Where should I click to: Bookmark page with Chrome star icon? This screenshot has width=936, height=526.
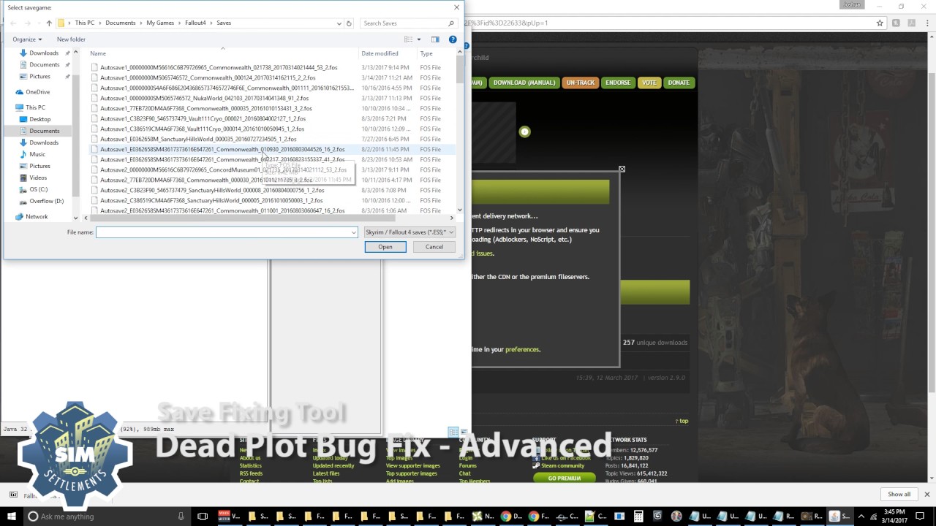880,23
